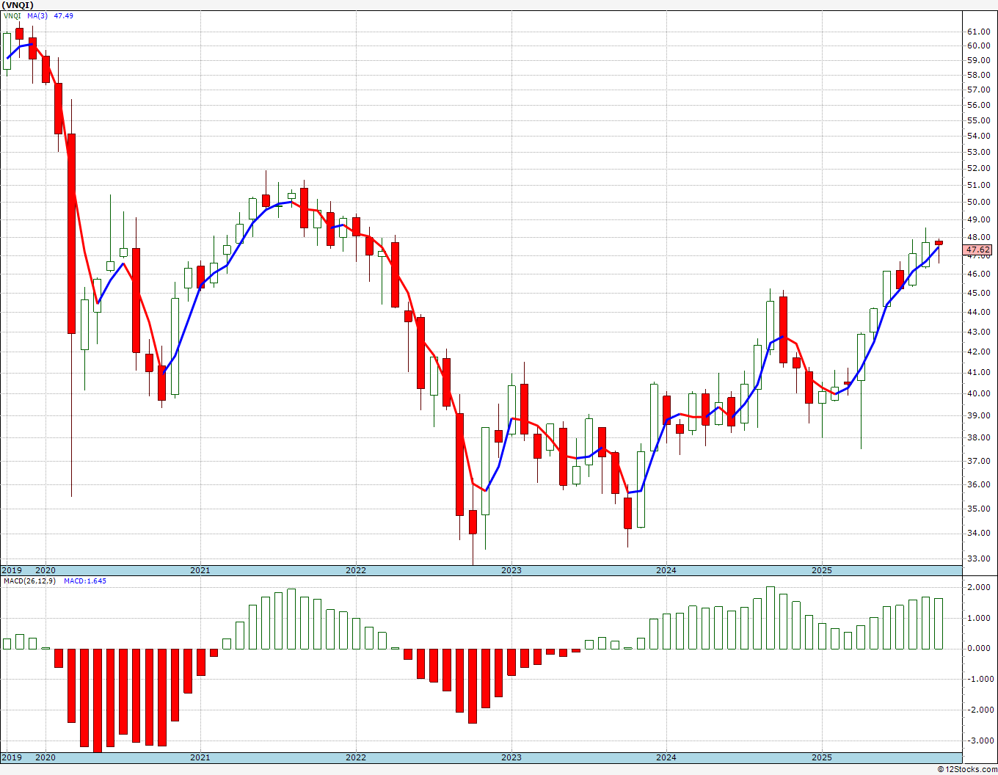Click 2019 on the MACD panel time axis
998x775 pixels.
pyautogui.click(x=11, y=757)
